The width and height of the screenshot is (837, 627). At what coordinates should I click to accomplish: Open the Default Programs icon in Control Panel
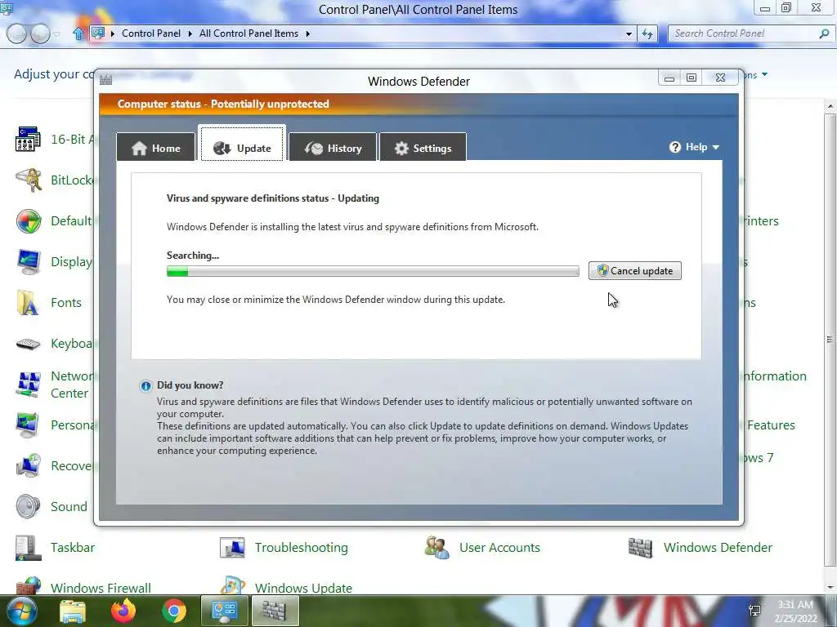(29, 221)
